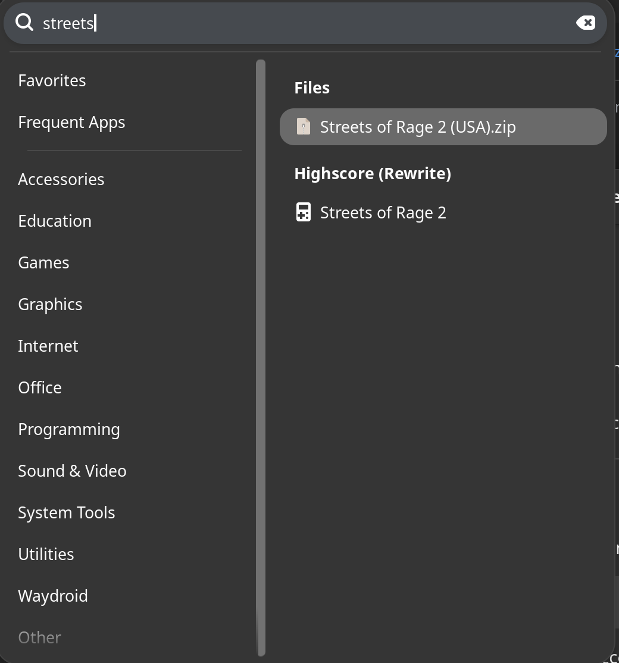Image resolution: width=619 pixels, height=663 pixels.
Task: Select the Favorites category
Action: pyautogui.click(x=52, y=80)
